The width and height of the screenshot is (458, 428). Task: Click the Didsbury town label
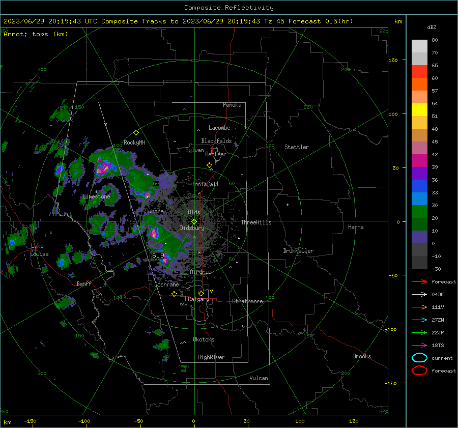(x=192, y=228)
